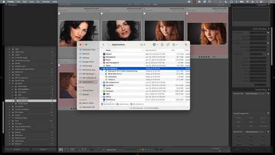Click Applications in Finder path bar
Screen dimensions: 275x155
122,104
